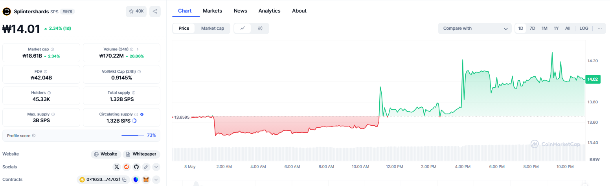The width and height of the screenshot is (610, 186).
Task: Click the verified badge beside Circulating supply
Action: 142,114
